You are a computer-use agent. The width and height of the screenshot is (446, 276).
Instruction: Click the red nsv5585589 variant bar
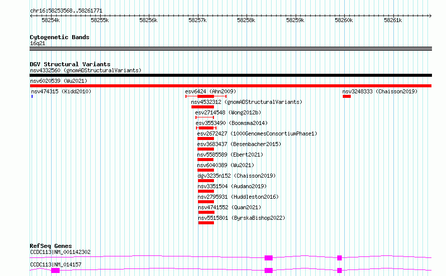[x=205, y=160]
